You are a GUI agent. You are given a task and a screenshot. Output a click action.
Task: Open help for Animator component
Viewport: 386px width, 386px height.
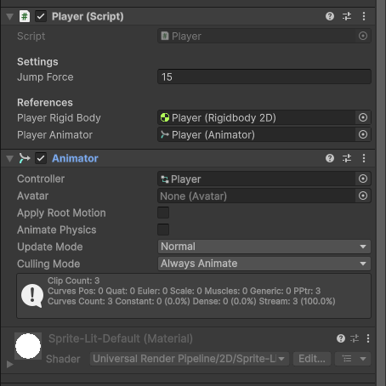pos(330,158)
